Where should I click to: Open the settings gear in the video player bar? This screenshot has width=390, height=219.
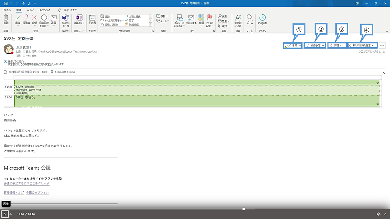tap(379, 214)
